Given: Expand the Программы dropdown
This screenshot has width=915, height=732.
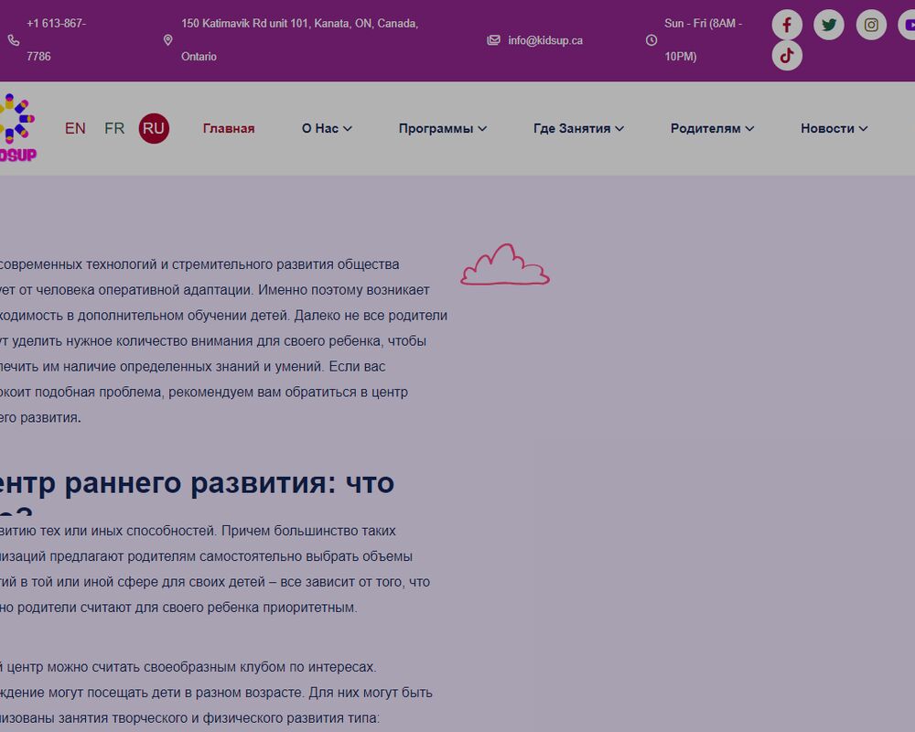Looking at the screenshot, I should click(443, 128).
